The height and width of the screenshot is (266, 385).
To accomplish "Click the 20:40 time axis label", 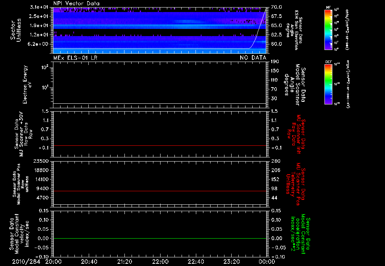I will 89,261.
